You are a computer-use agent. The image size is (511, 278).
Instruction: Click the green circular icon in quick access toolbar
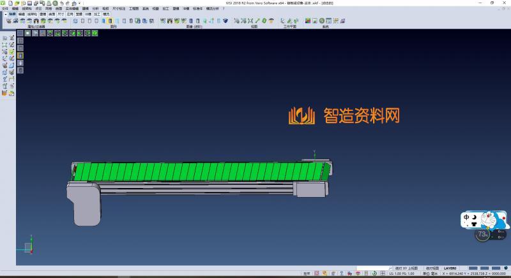pos(56,3)
